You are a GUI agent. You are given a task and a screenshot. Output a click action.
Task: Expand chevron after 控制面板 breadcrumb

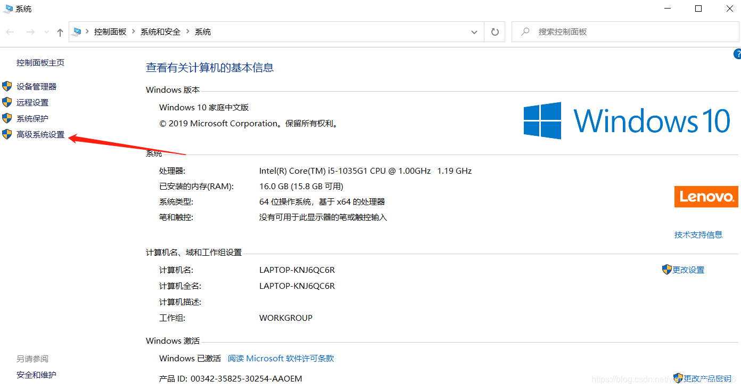pyautogui.click(x=134, y=32)
